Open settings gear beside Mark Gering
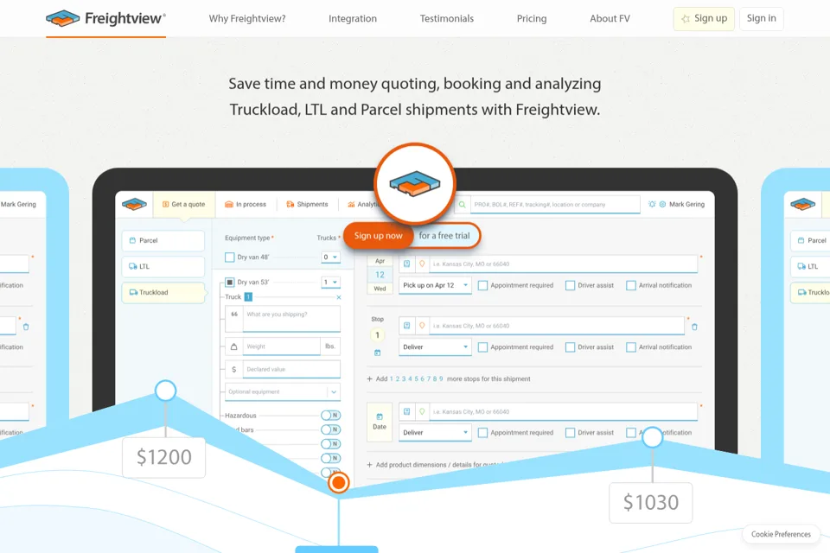830x553 pixels. tap(662, 204)
